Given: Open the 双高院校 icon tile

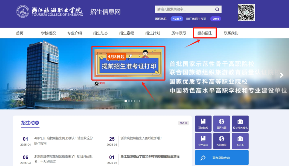Looking at the screenshot, I should 203,124.
